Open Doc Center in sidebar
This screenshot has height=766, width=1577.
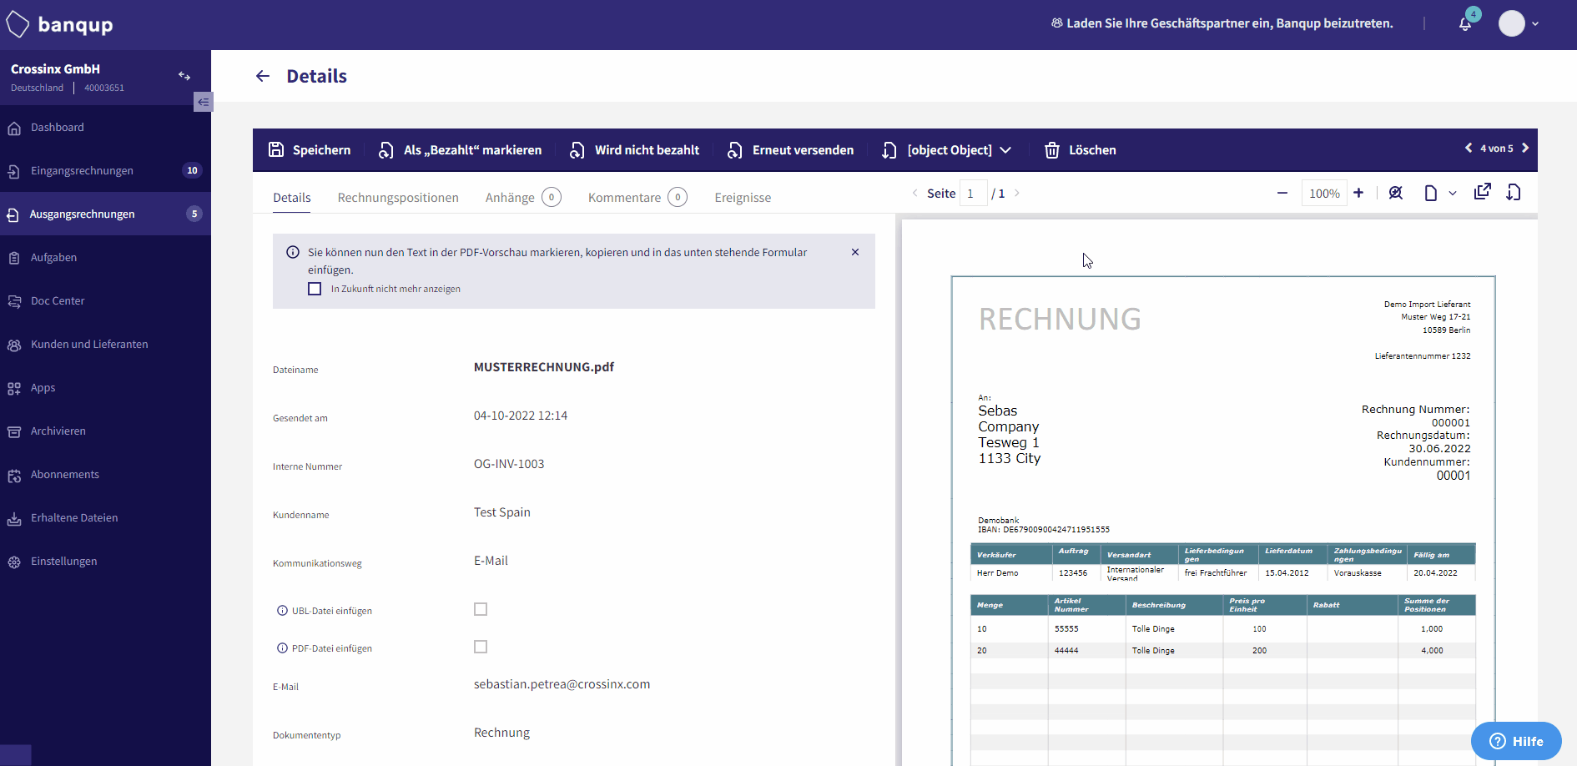pyautogui.click(x=105, y=301)
